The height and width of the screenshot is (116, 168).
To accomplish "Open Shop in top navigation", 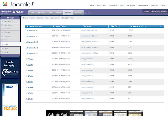I will click(163, 5).
